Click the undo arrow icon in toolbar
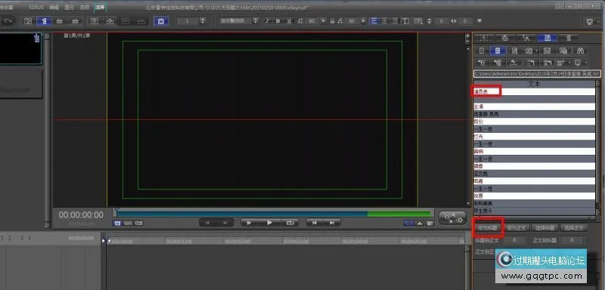Viewport: 605px width, 290px height. (x=8, y=21)
